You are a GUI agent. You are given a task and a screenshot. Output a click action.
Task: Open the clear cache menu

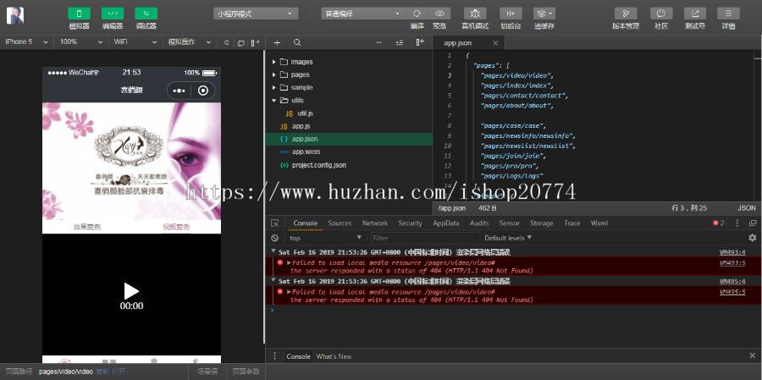[x=544, y=14]
